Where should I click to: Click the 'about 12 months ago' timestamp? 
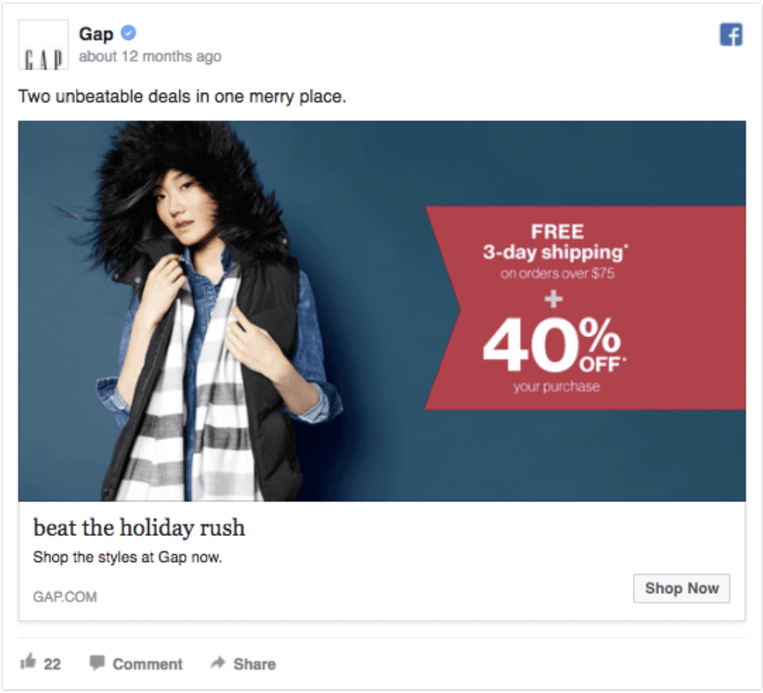tap(150, 57)
